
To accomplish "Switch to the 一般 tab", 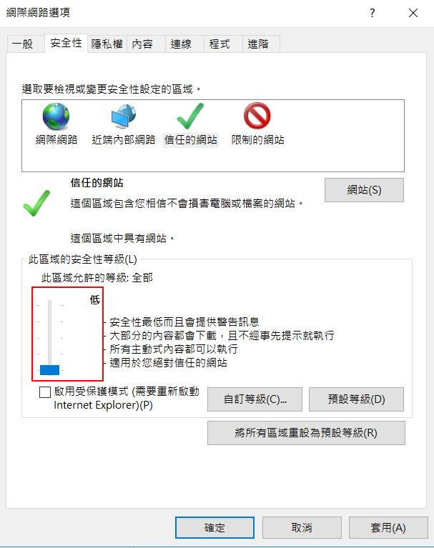I will point(24,44).
